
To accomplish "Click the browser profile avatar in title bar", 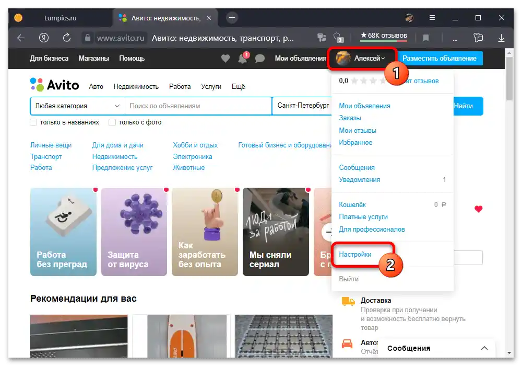I will (409, 18).
